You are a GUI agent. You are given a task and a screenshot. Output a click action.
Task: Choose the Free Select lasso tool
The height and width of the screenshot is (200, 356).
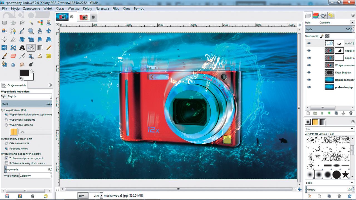pyautogui.click(x=22, y=22)
